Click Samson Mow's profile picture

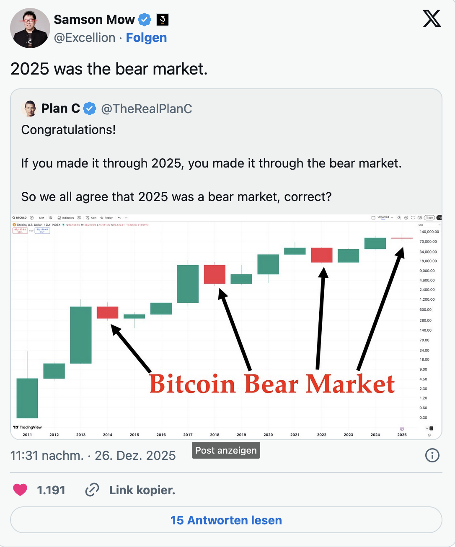(x=30, y=28)
